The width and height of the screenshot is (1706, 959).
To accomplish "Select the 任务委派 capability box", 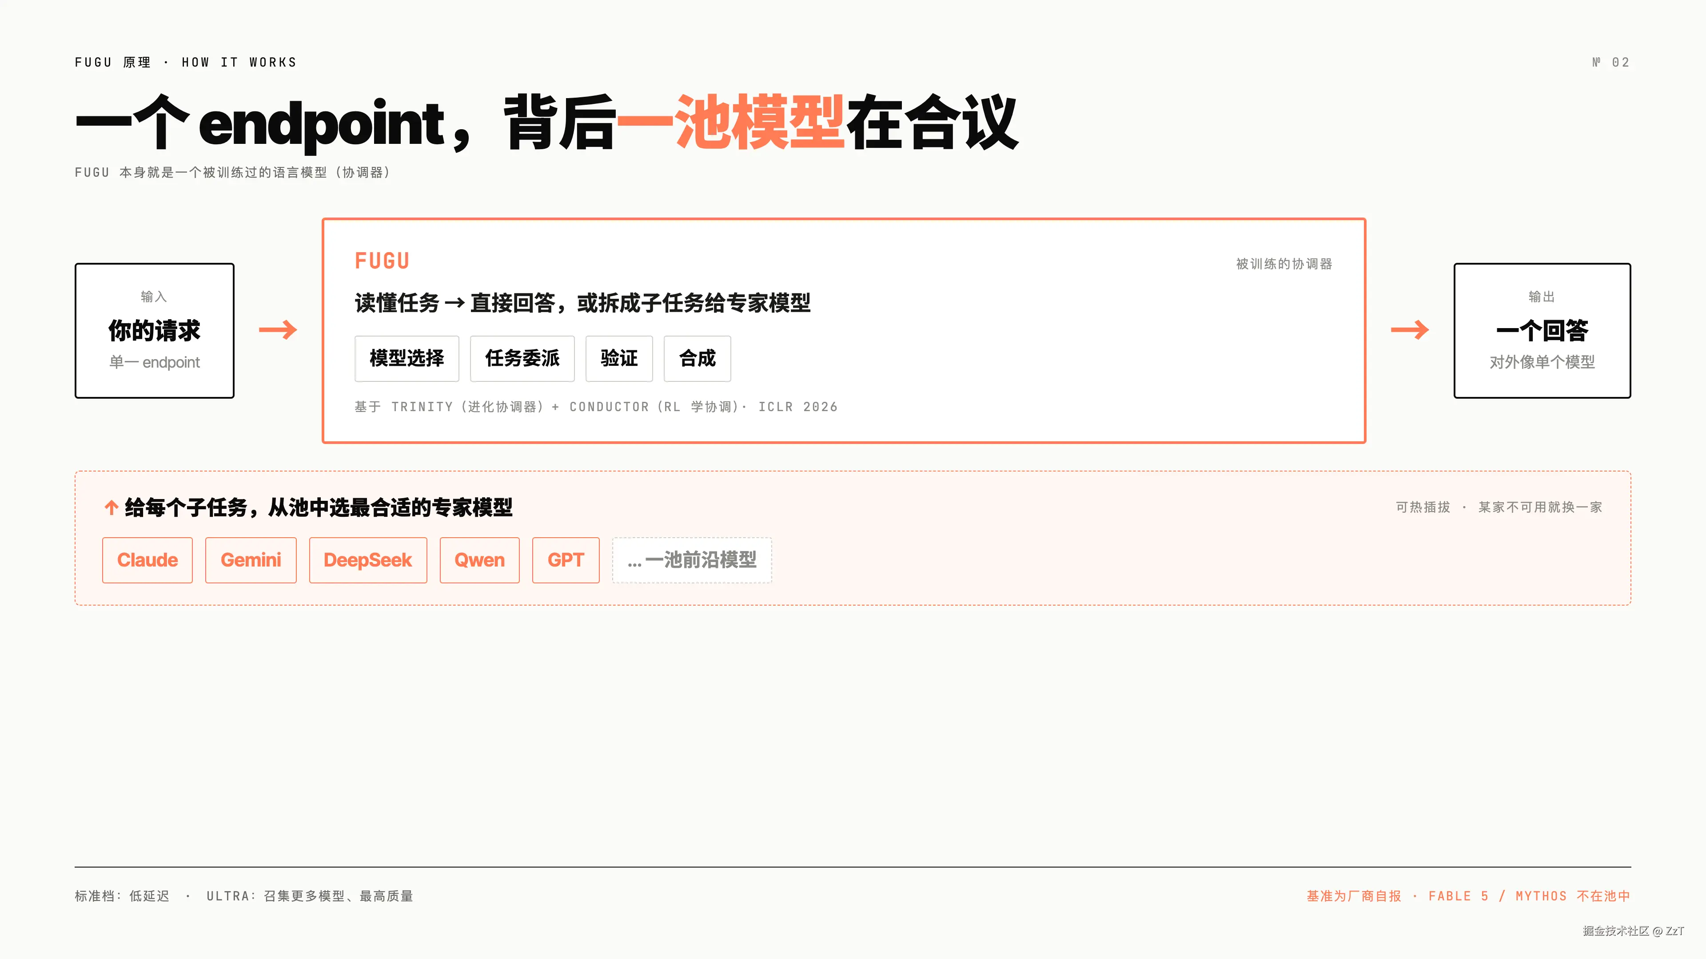I will pos(522,359).
